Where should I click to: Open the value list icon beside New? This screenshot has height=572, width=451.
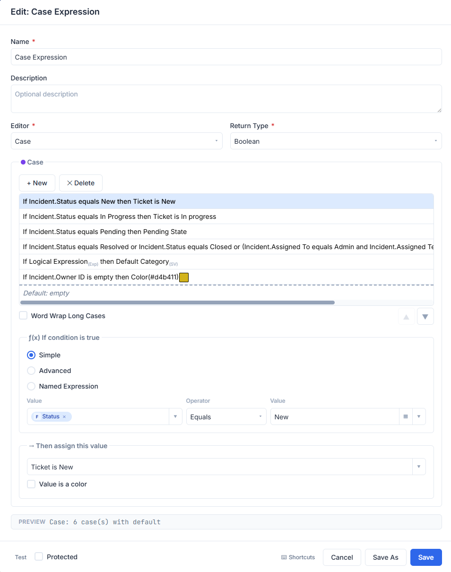[x=406, y=417]
